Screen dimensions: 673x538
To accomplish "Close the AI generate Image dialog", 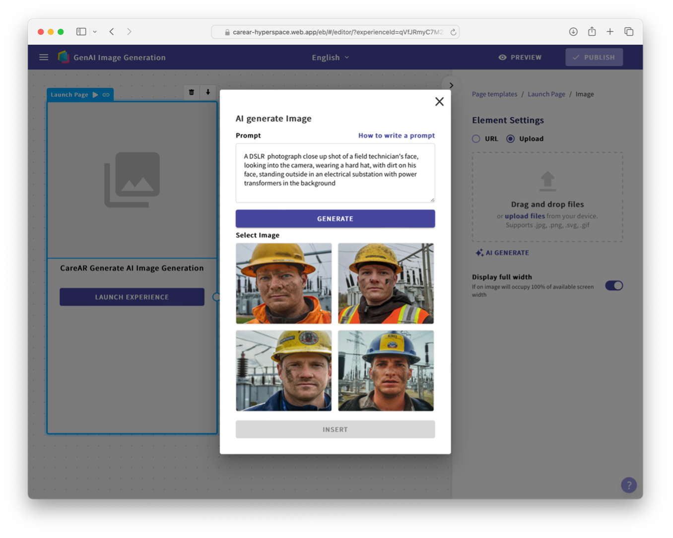I will click(x=439, y=102).
